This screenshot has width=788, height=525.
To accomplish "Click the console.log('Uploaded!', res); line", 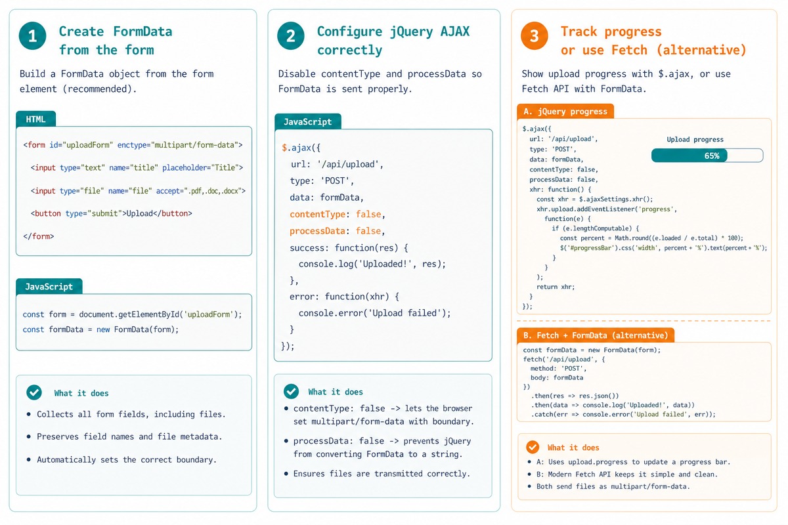I will tap(372, 264).
